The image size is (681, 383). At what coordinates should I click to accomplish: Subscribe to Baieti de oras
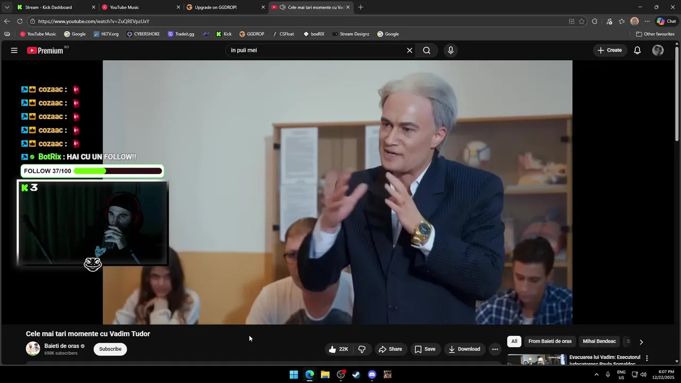110,349
